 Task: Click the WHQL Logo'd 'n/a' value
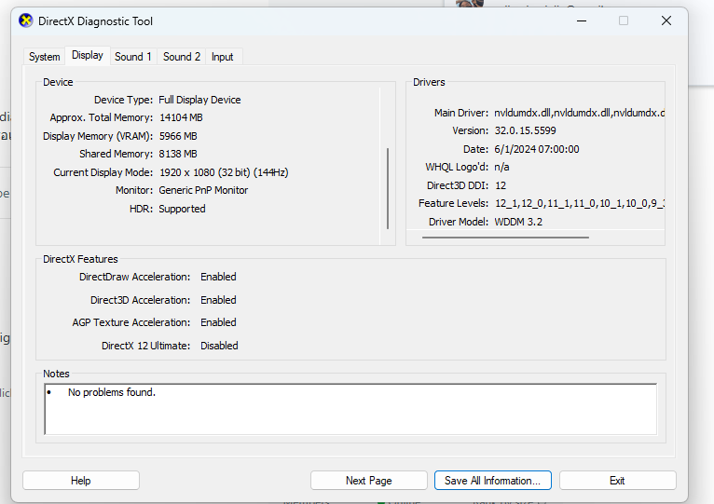(x=501, y=167)
